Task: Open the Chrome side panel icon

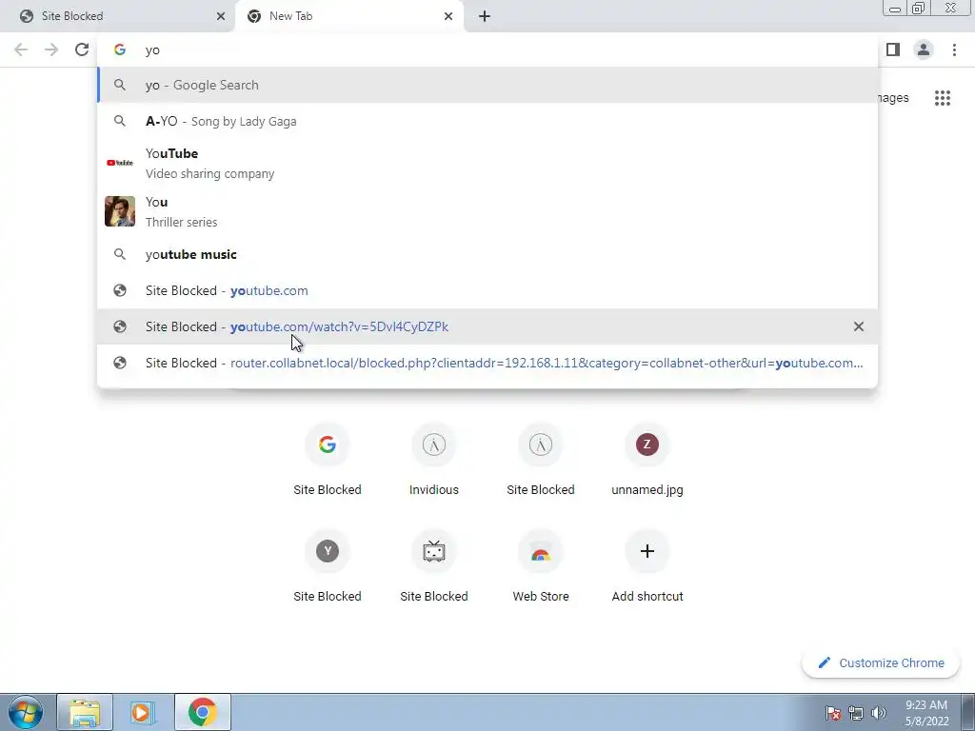Action: click(893, 49)
